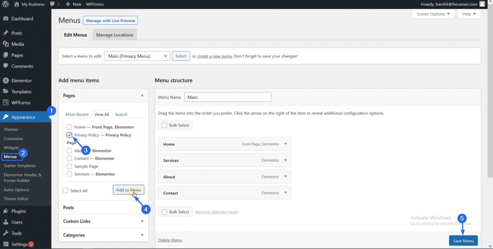Open the Help dropdown
493x249 pixels.
coord(469,14)
